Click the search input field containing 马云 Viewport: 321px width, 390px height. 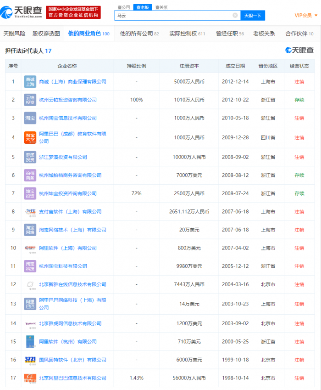tap(173, 16)
